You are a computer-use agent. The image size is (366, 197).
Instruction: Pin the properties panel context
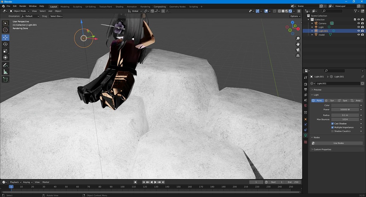[x=362, y=76]
